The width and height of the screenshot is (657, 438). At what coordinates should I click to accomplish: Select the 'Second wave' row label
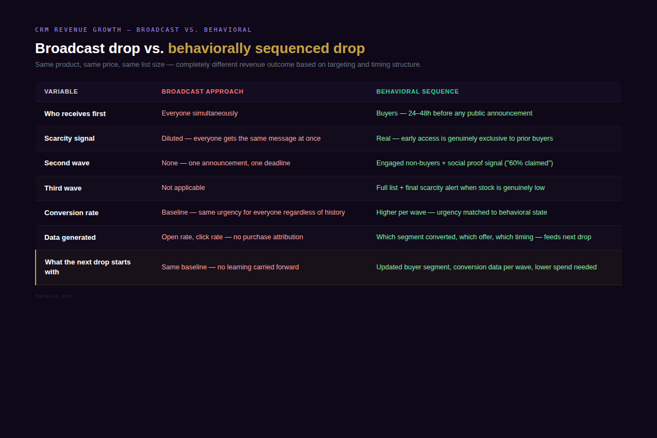67,163
